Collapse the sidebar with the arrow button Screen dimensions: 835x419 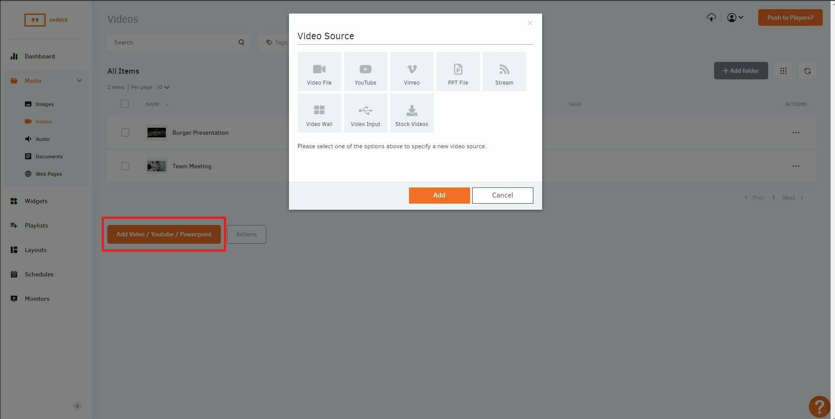[x=77, y=406]
